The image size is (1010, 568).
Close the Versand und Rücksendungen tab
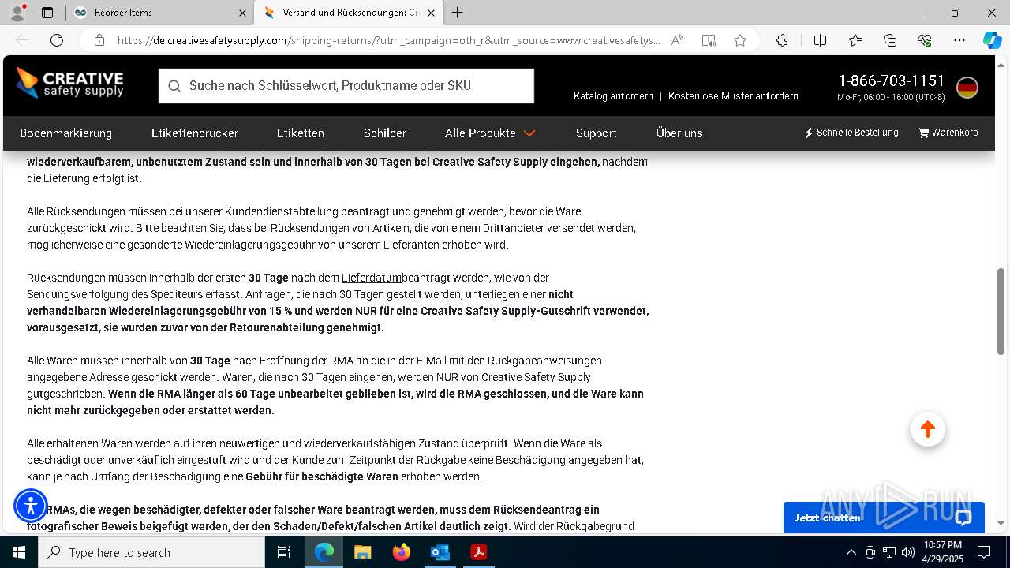[432, 13]
